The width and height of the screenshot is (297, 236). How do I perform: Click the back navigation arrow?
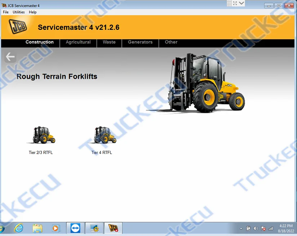click(10, 56)
